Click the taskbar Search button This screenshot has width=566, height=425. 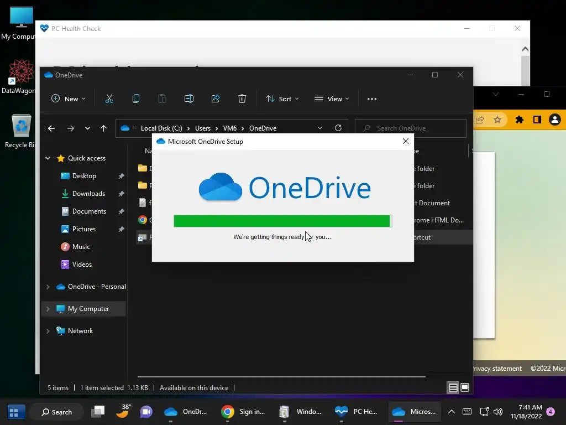(57, 412)
